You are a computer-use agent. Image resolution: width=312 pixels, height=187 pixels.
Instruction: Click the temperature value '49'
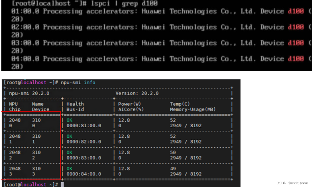point(173,169)
